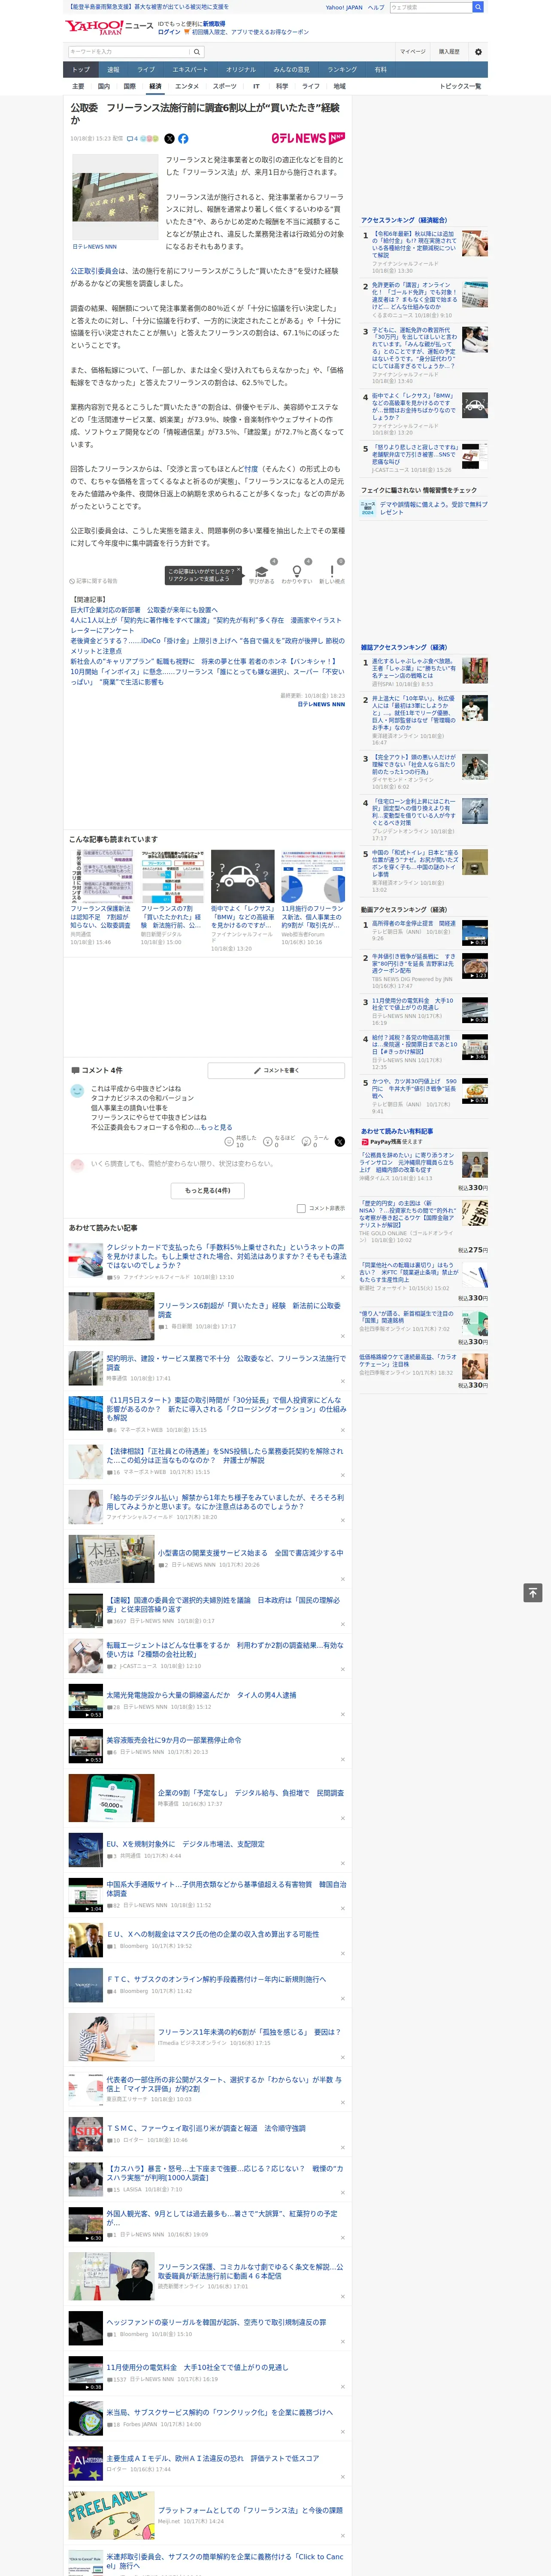Viewport: 551px width, 2576px height.
Task: React with わかりやすい lightbulb icon
Action: click(296, 572)
